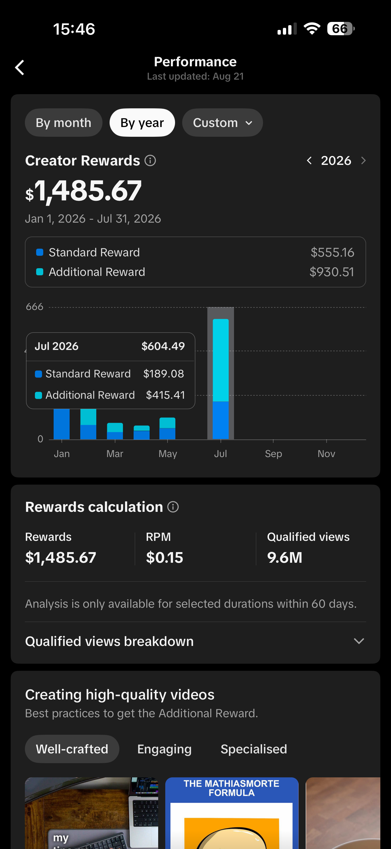Select the By month filter
This screenshot has width=391, height=849.
tap(64, 123)
